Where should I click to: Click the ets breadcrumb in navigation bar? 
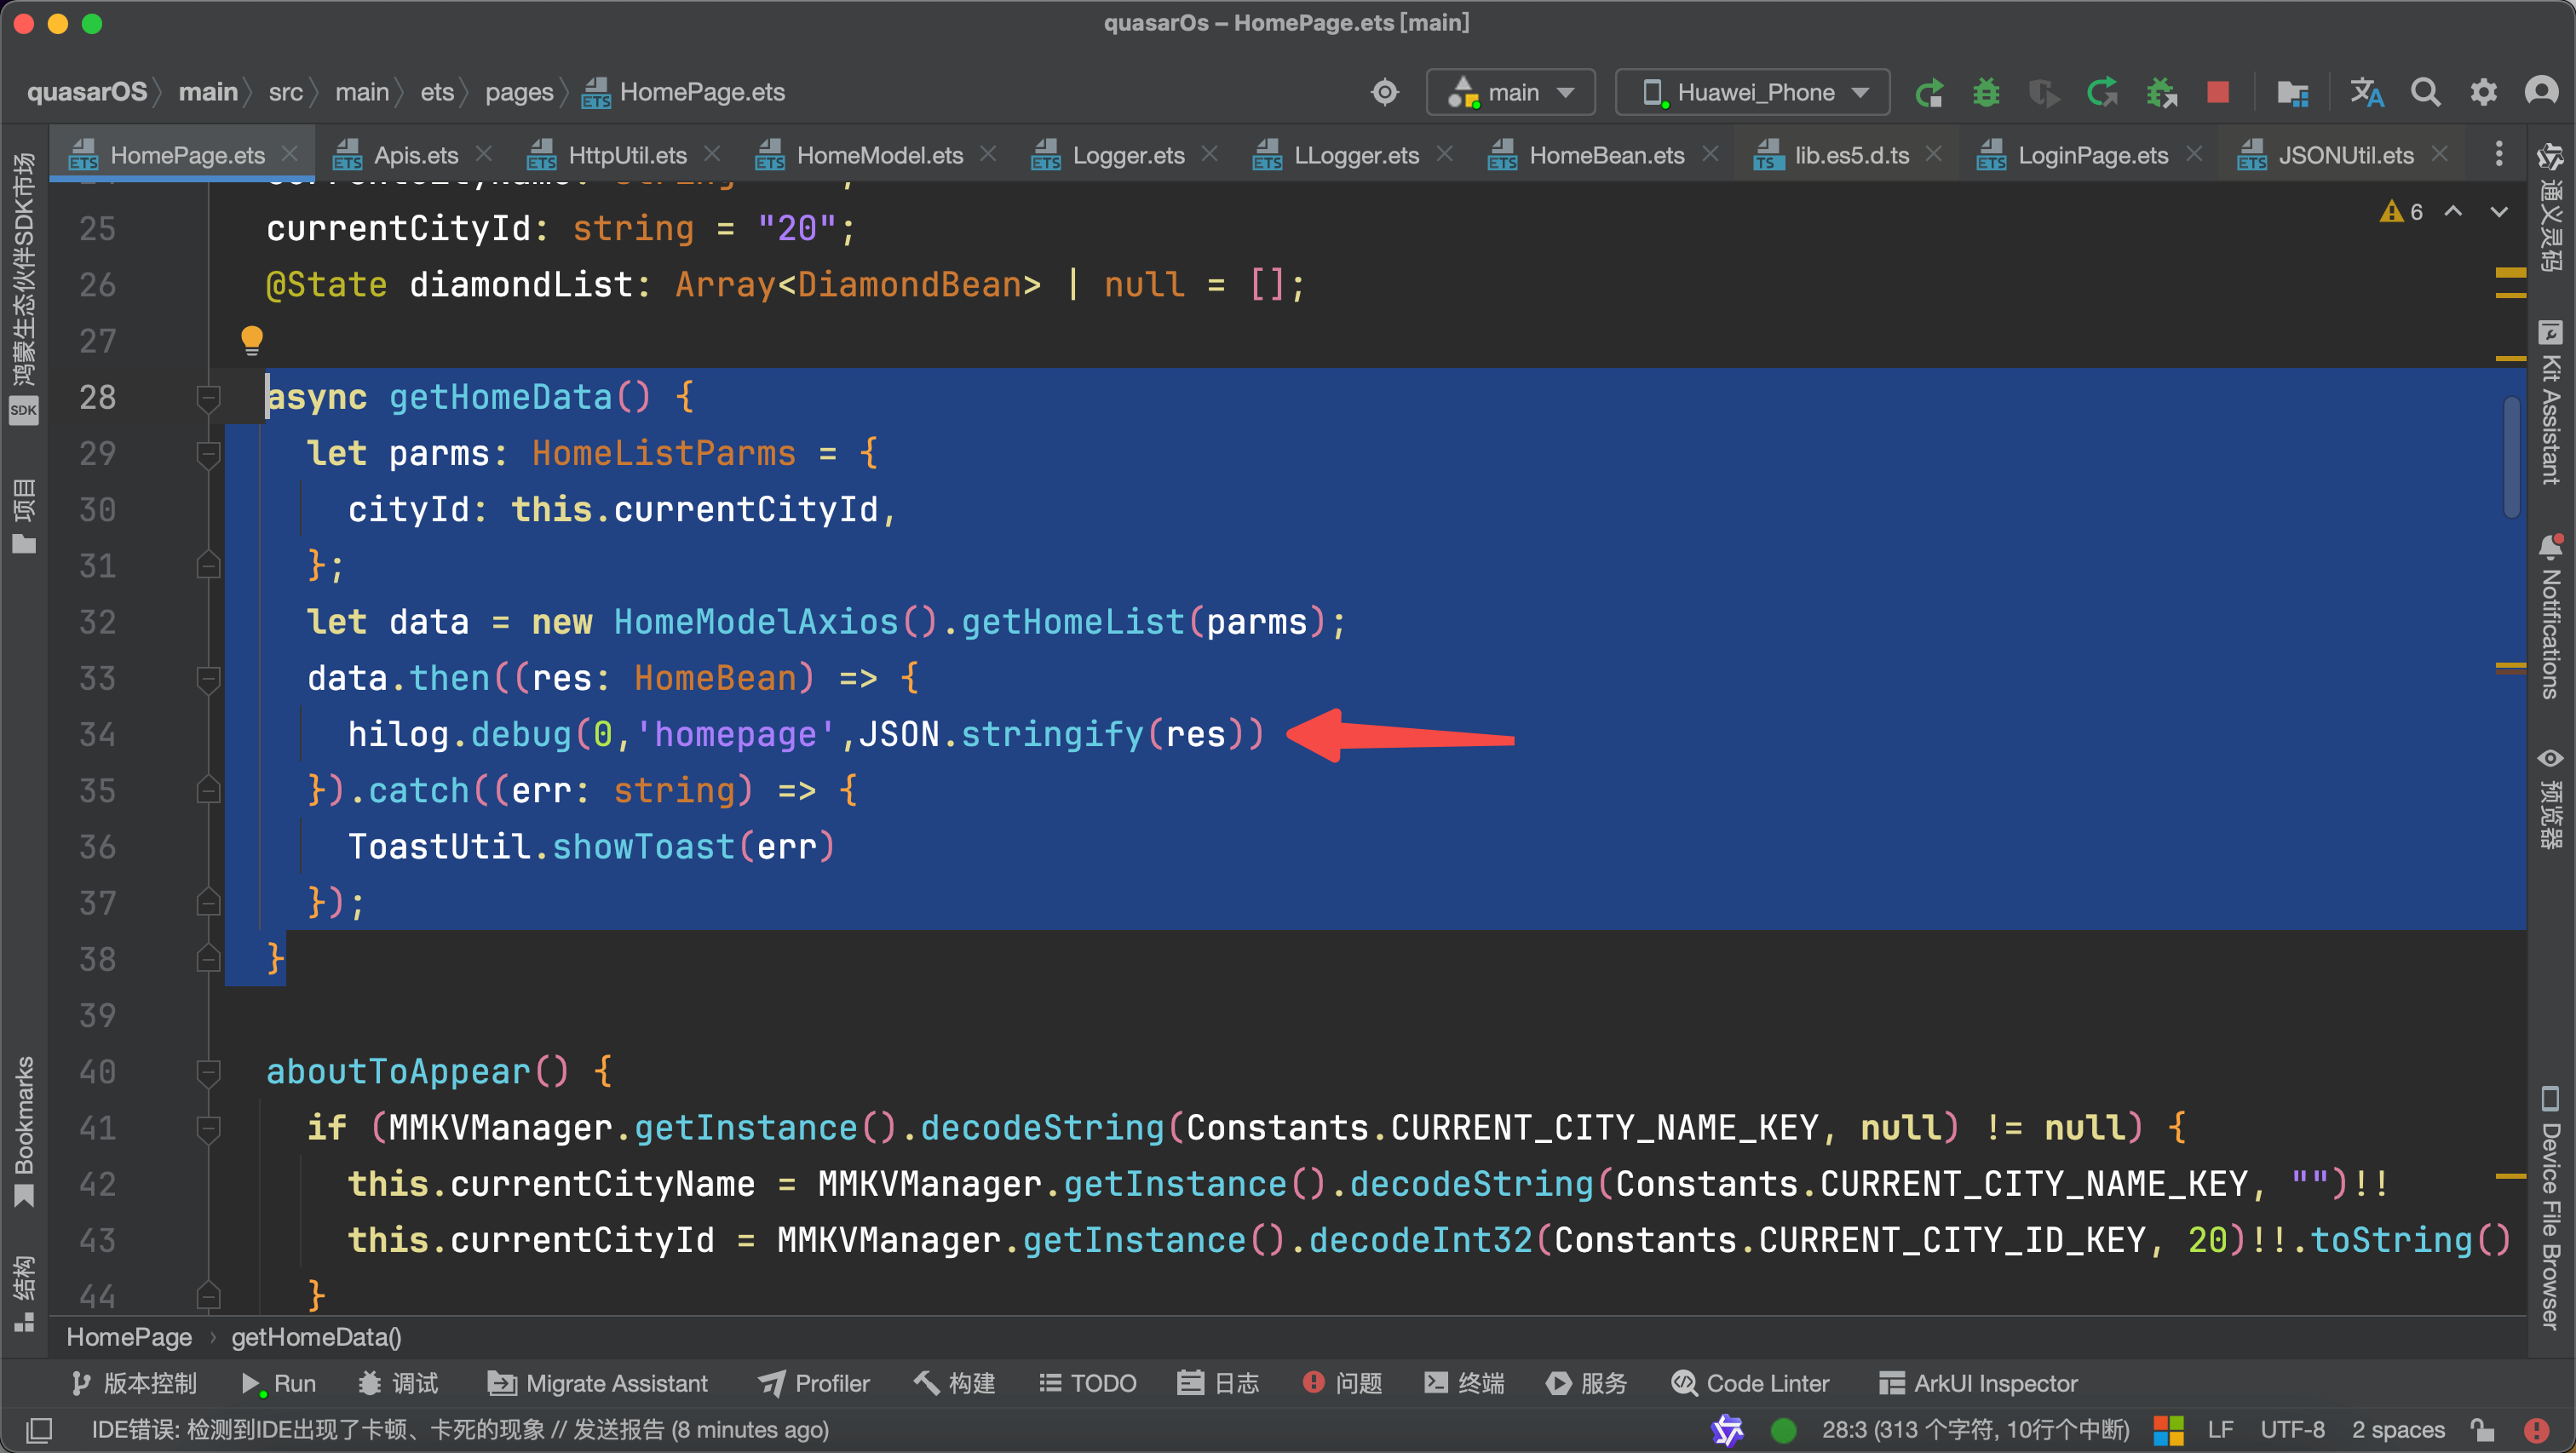coord(437,92)
